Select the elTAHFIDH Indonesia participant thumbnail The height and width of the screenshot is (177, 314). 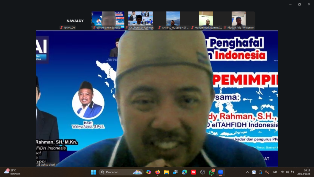108,21
